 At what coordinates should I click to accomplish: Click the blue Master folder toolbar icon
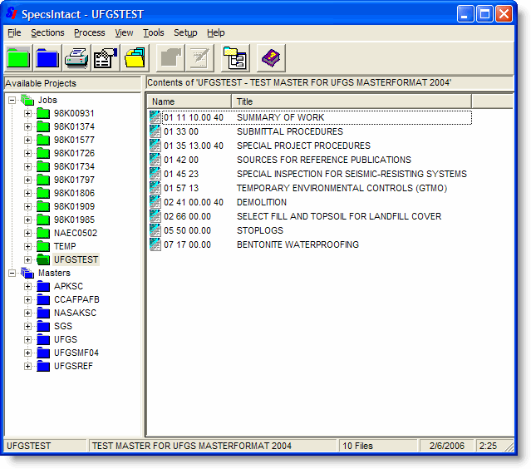click(x=47, y=58)
